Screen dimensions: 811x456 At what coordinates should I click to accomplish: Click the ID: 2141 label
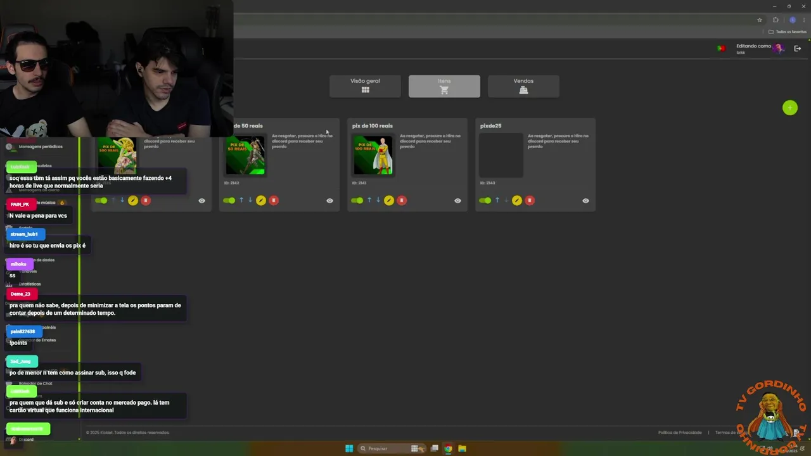(359, 183)
